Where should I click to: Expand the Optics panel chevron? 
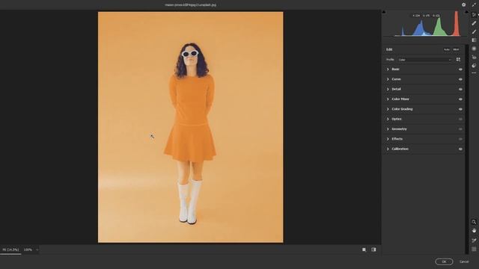(388, 119)
